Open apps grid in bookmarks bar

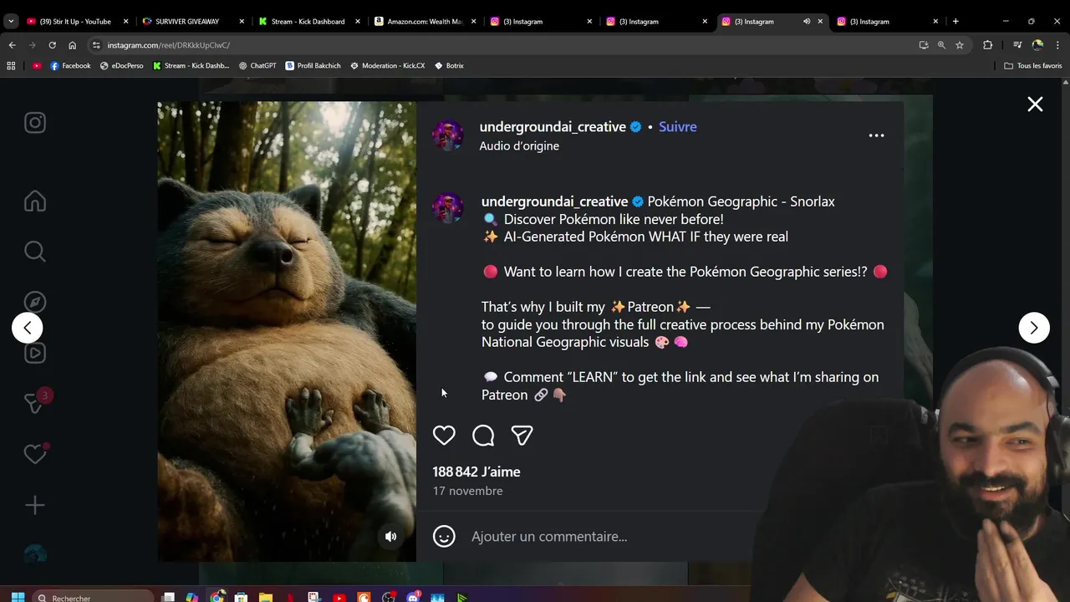coord(11,66)
